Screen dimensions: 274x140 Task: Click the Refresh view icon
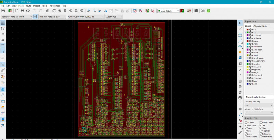[x=54, y=11]
